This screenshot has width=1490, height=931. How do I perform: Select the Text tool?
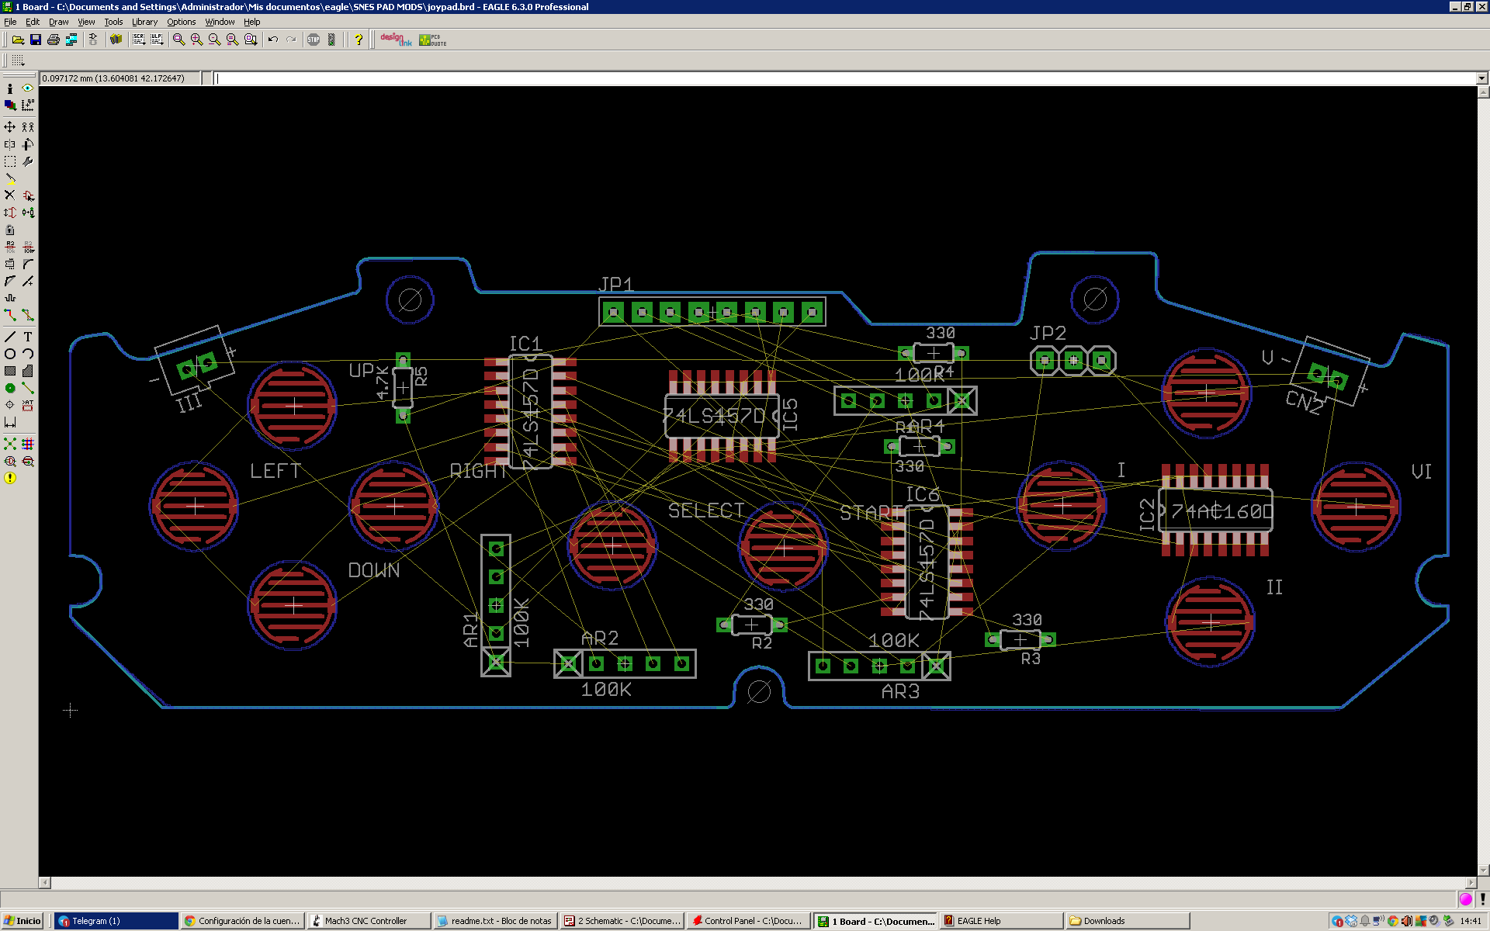(x=28, y=337)
